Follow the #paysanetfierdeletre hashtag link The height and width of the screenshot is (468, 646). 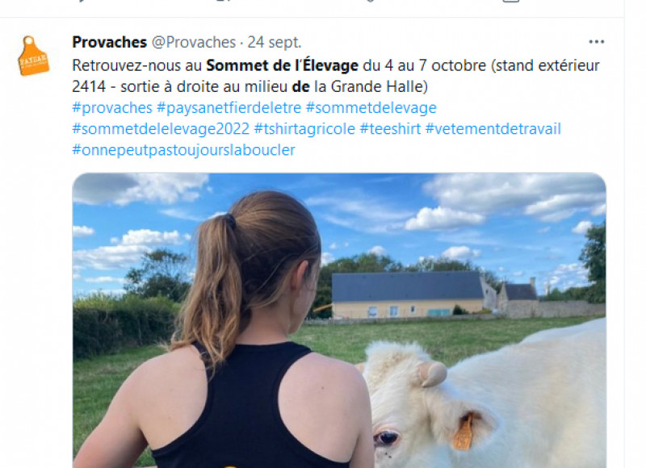(229, 108)
